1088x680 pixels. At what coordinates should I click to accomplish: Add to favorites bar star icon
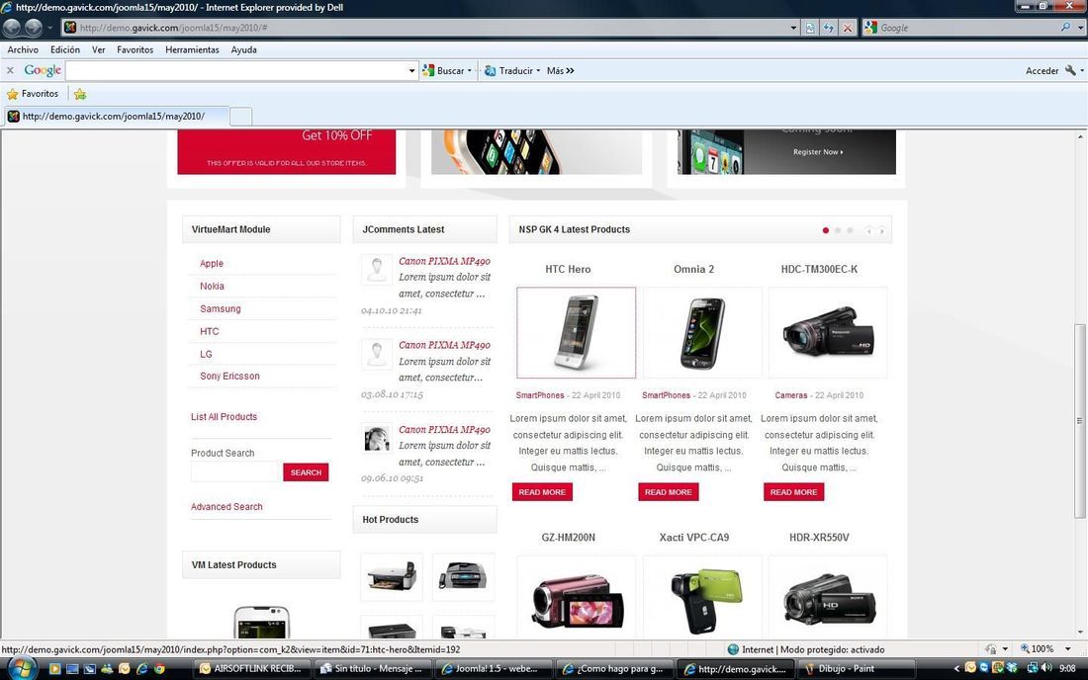tap(80, 94)
